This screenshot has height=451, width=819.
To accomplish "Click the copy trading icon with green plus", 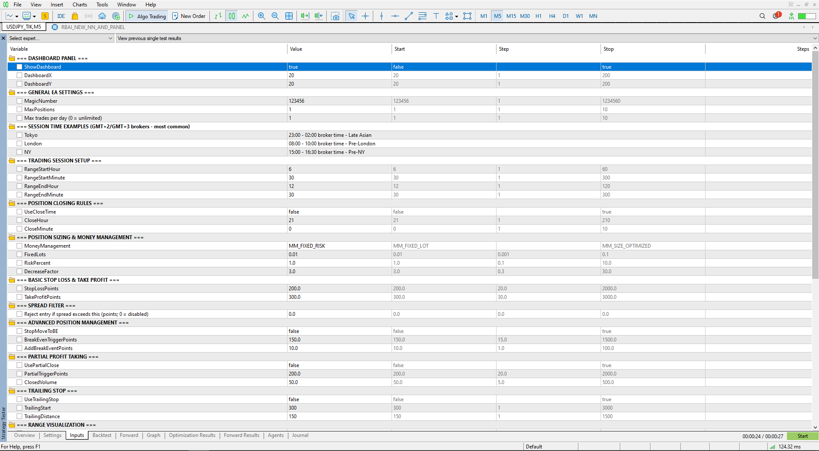I will [116, 16].
